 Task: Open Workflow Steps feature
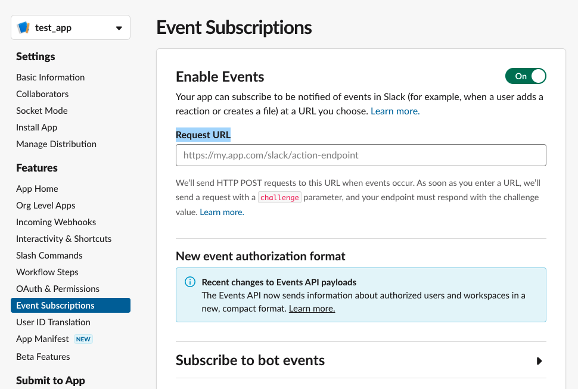coord(47,272)
